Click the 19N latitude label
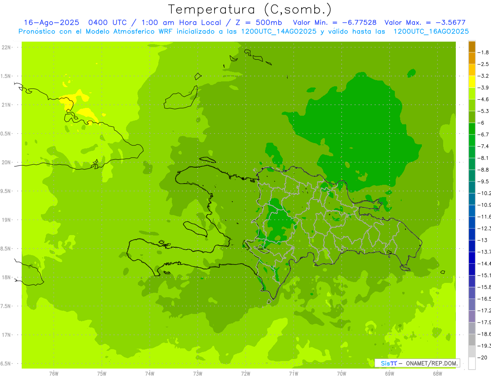This screenshot has width=491, height=379. coord(7,220)
